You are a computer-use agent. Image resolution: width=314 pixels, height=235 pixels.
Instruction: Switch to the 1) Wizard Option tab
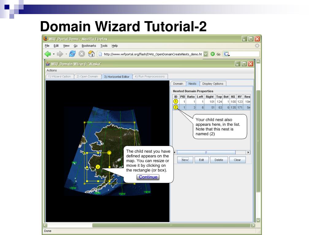[x=59, y=76]
